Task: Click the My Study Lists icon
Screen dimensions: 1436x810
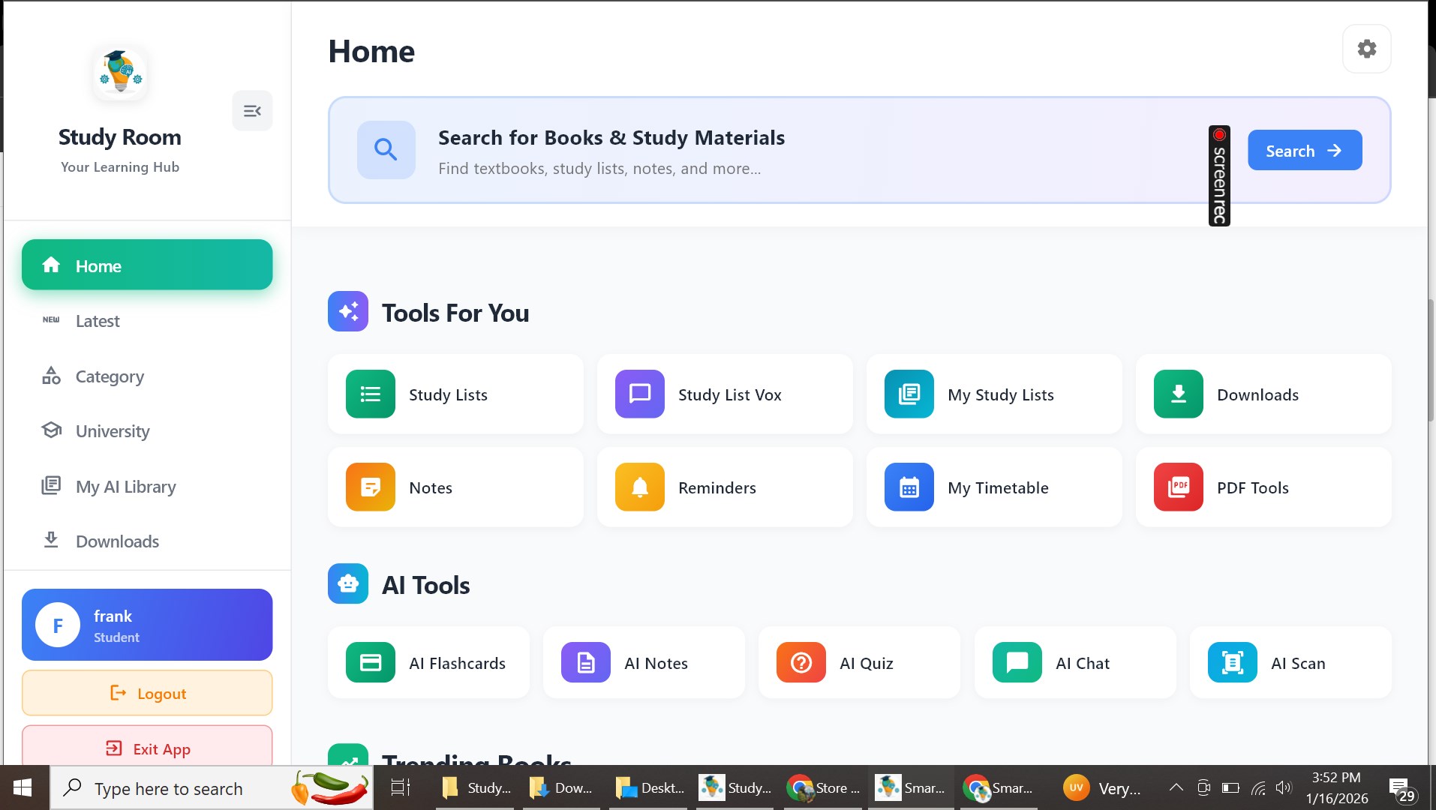Action: click(909, 394)
